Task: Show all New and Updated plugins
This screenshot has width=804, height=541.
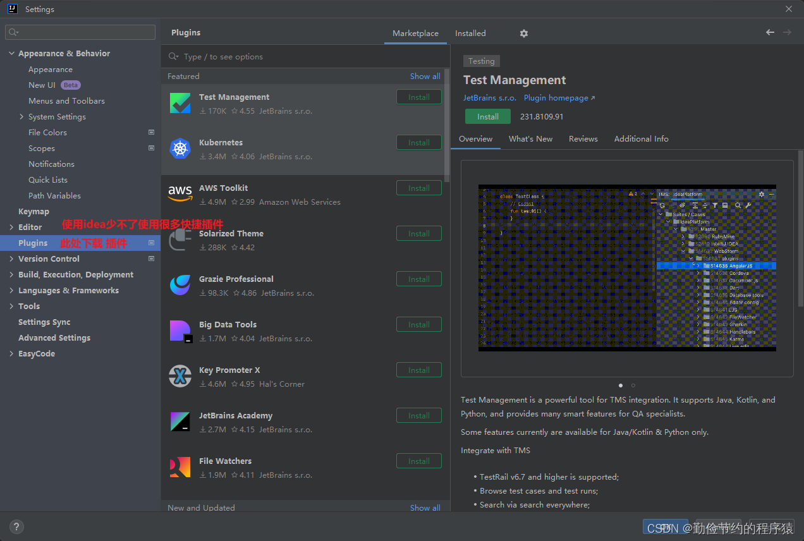Action: point(425,508)
